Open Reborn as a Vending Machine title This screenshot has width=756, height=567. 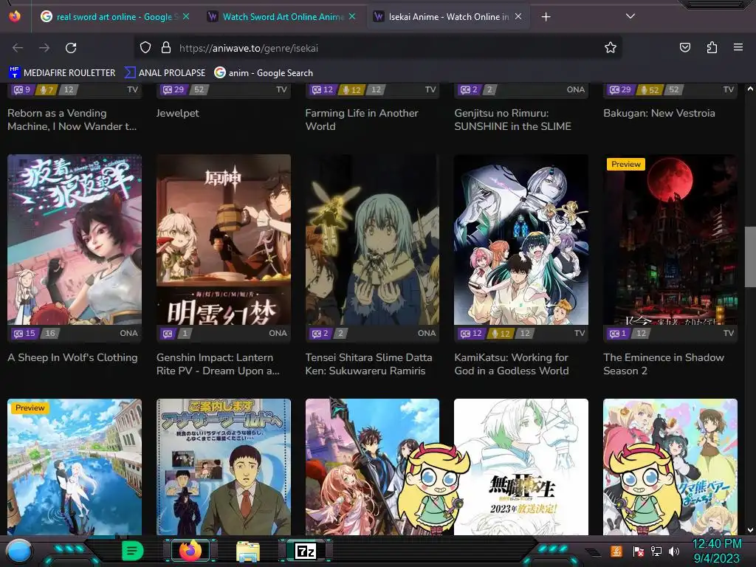72,120
